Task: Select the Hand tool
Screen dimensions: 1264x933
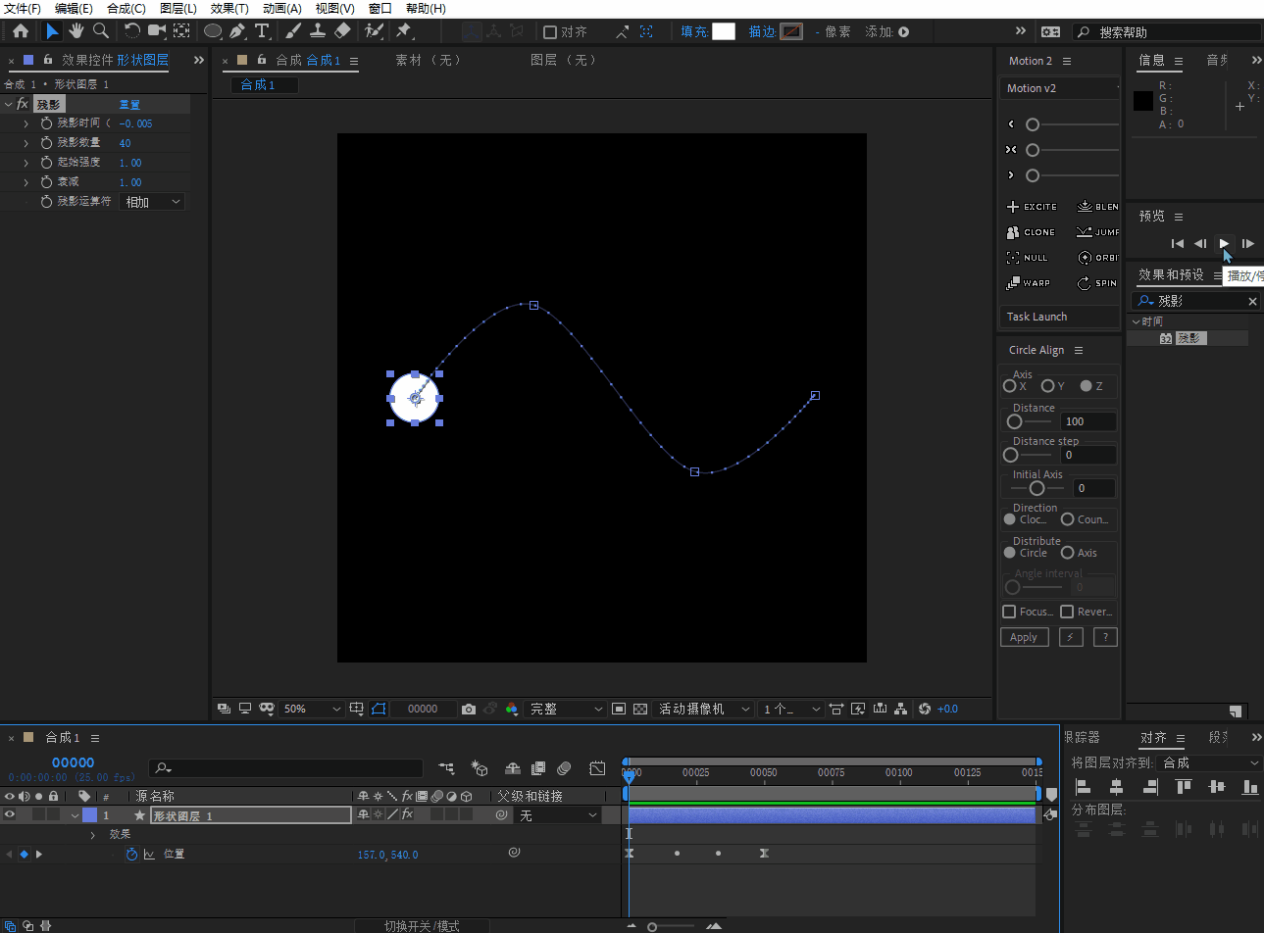Action: [x=76, y=31]
